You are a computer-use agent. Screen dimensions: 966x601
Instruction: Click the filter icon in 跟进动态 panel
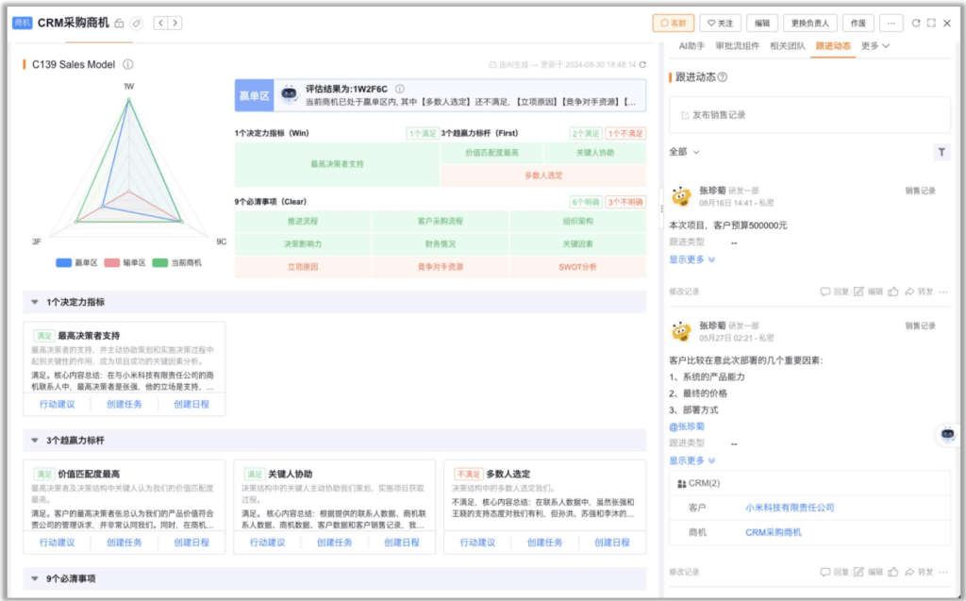point(941,152)
